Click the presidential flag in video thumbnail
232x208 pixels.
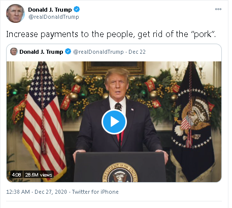coord(193,122)
